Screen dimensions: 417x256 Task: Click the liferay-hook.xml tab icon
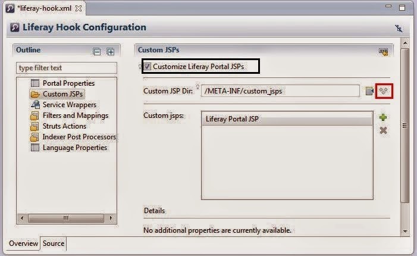[x=10, y=8]
